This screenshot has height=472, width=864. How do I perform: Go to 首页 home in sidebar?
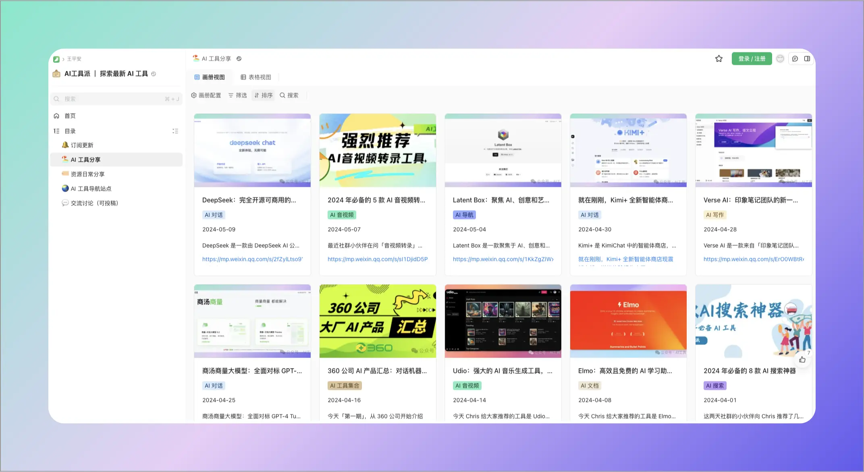click(x=70, y=116)
